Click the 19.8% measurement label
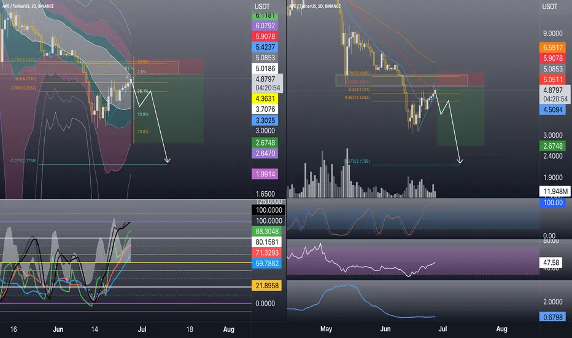The height and width of the screenshot is (338, 572). 143,132
